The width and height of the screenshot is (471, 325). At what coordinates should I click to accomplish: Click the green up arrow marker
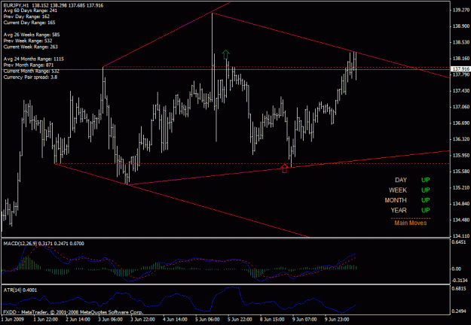click(x=225, y=55)
